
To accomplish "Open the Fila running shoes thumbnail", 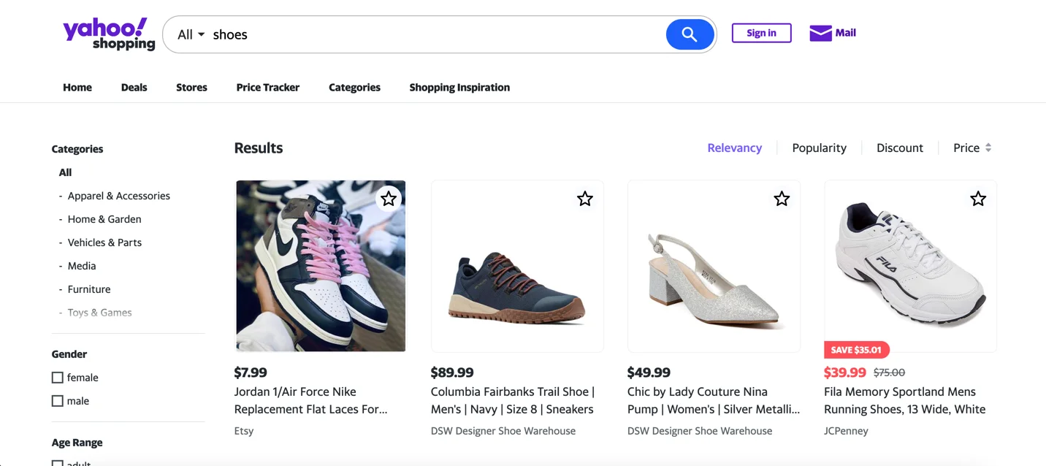I will coord(909,265).
